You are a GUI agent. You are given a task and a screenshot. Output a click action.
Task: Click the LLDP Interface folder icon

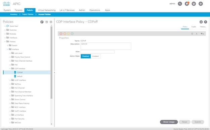pyautogui.click(x=12, y=80)
